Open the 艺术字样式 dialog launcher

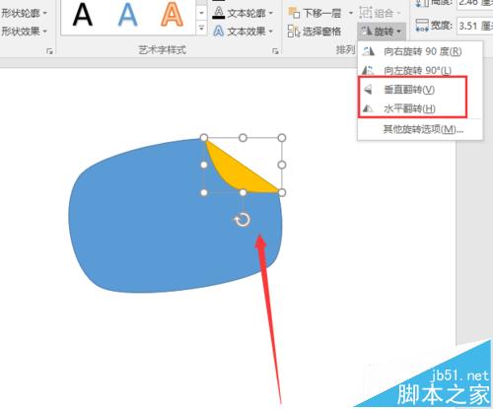[x=275, y=51]
